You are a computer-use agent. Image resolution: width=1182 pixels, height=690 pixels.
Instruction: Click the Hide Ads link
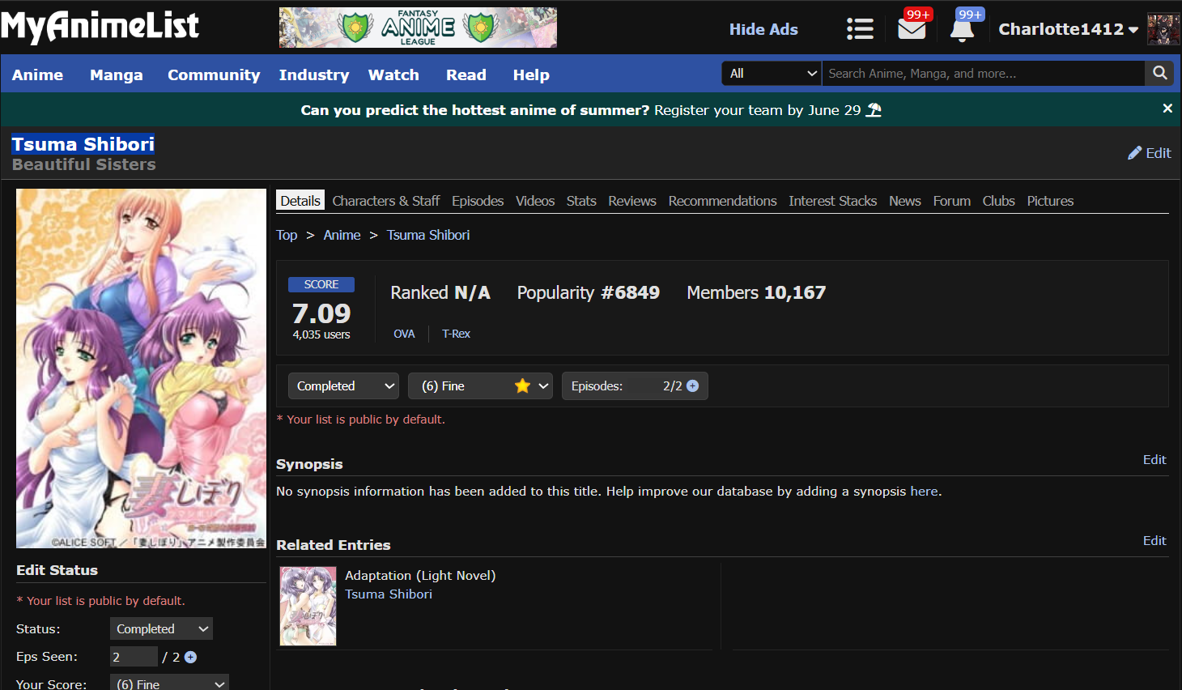click(x=763, y=29)
